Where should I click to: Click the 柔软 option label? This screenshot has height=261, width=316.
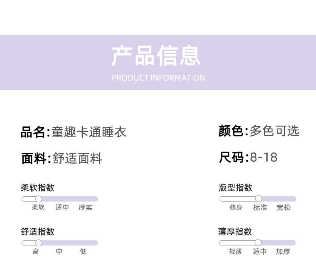[x=38, y=208]
